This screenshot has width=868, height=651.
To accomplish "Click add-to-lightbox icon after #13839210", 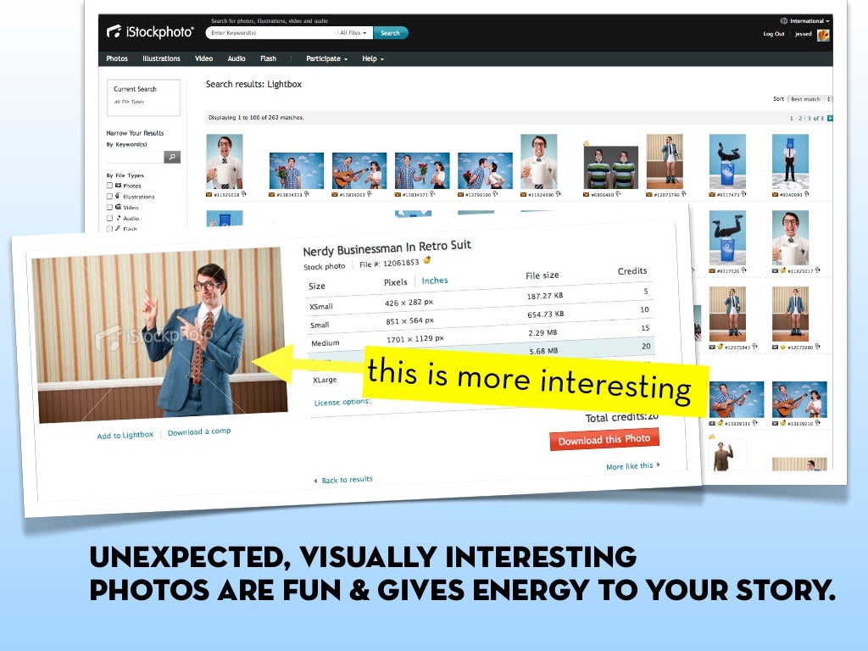I will pyautogui.click(x=818, y=423).
